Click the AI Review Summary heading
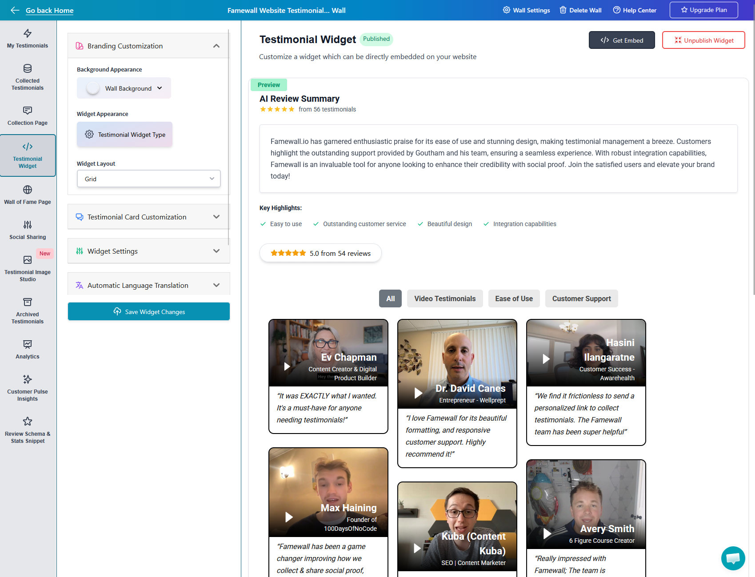Image resolution: width=755 pixels, height=577 pixels. (x=300, y=99)
